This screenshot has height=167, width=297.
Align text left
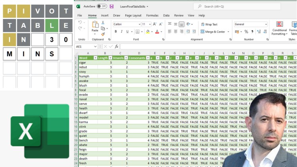tap(170, 31)
